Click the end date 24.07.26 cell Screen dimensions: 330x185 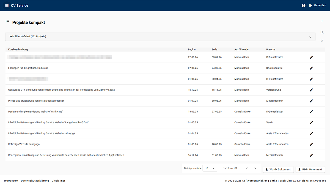(x=217, y=68)
